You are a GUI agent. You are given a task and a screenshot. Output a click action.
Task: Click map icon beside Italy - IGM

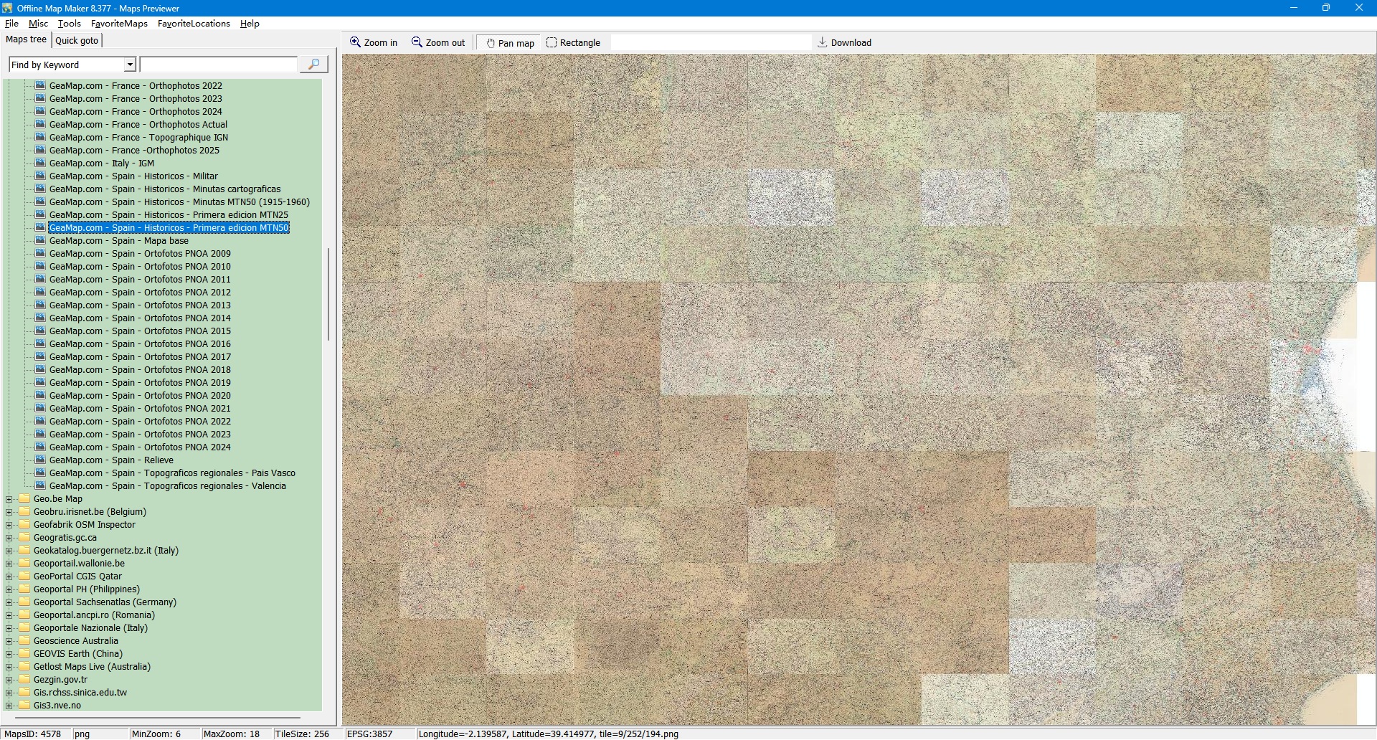coord(41,163)
